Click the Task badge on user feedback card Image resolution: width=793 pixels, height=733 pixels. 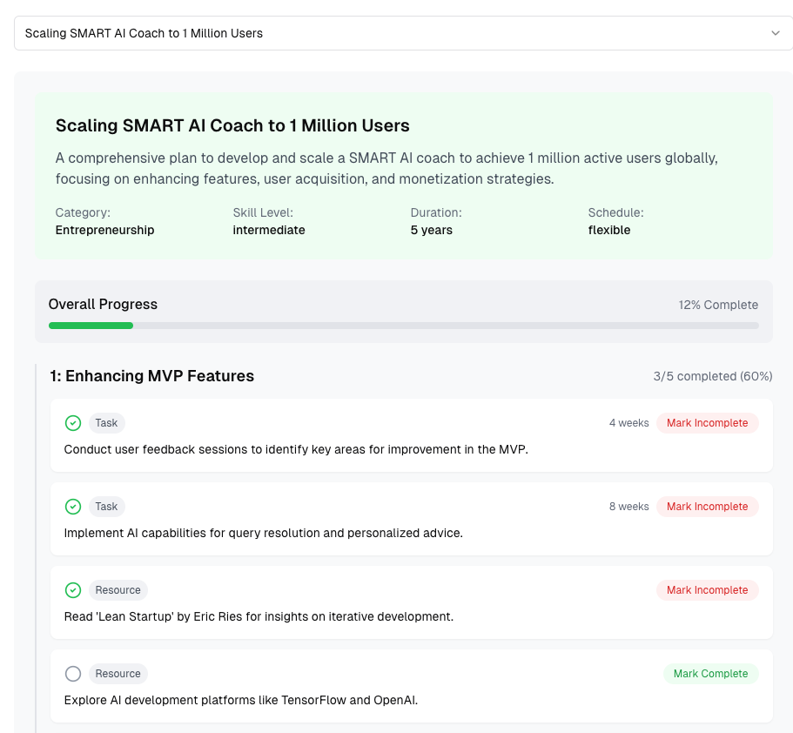pyautogui.click(x=107, y=423)
